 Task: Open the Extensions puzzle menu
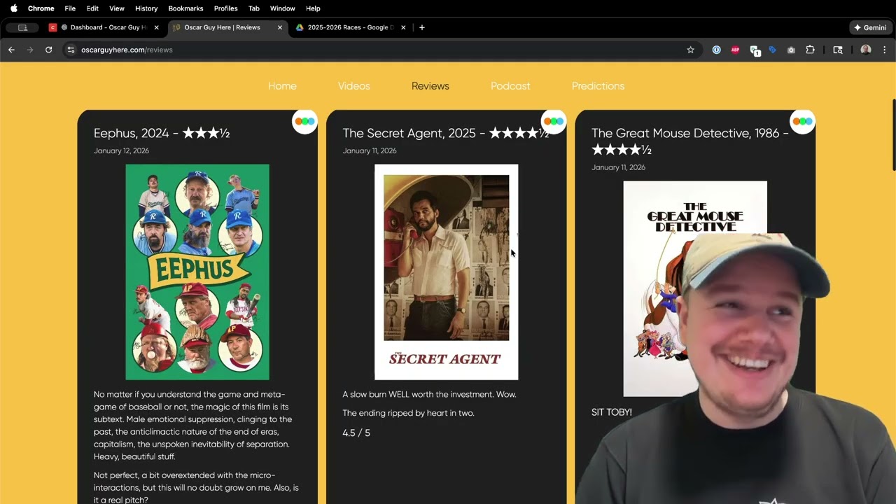[810, 50]
